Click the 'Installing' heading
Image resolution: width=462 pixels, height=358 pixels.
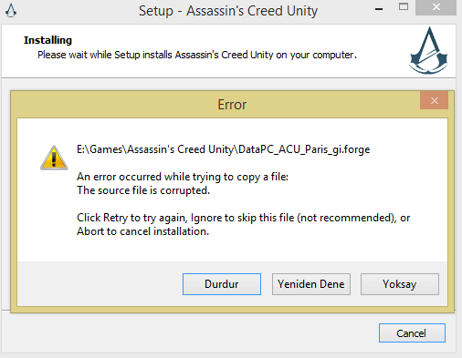[x=47, y=40]
